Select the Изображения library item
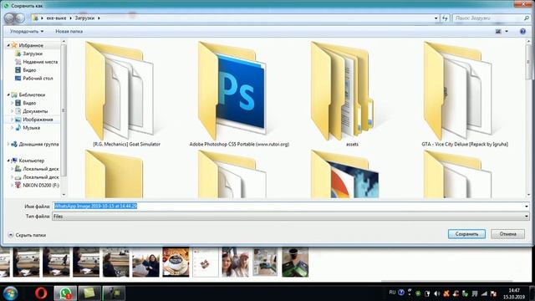The image size is (535, 301). (38, 120)
